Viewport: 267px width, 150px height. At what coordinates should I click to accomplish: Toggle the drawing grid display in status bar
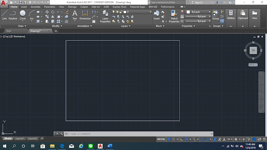(169, 139)
